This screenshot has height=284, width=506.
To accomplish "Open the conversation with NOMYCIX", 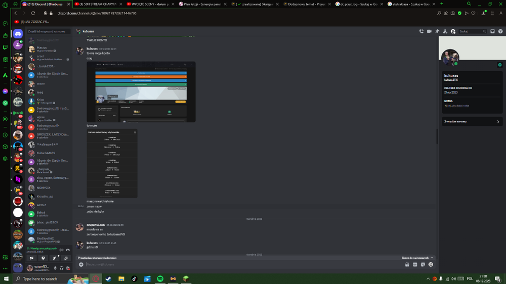I will [x=49, y=188].
